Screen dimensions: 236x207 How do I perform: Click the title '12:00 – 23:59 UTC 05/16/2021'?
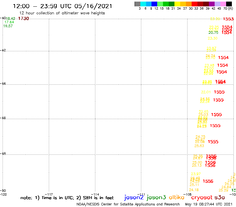(x=63, y=6)
